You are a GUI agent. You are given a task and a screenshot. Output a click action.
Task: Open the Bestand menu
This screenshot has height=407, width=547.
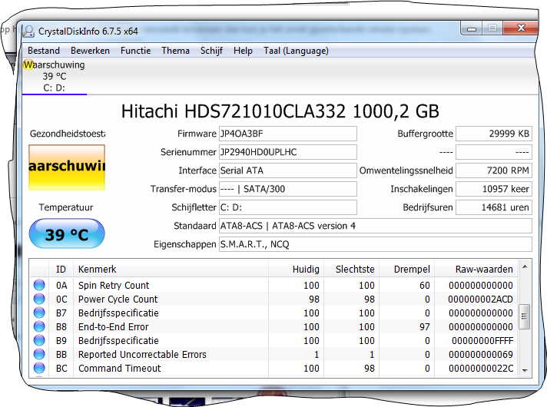(44, 51)
